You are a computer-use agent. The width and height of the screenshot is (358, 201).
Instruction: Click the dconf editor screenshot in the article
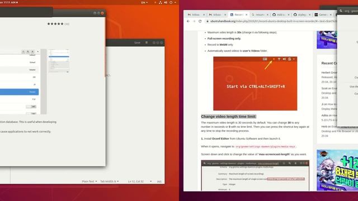pyautogui.click(x=255, y=175)
